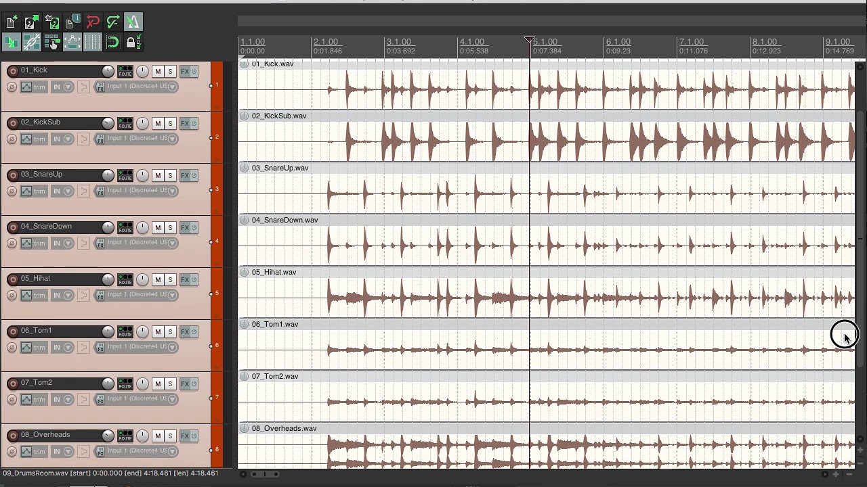Viewport: 867px width, 487px height.
Task: Open input selector dropdown on 08_Overheads
Action: (x=142, y=451)
